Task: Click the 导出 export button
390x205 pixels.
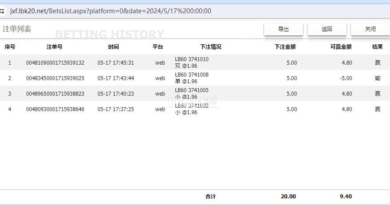Action: pos(284,29)
